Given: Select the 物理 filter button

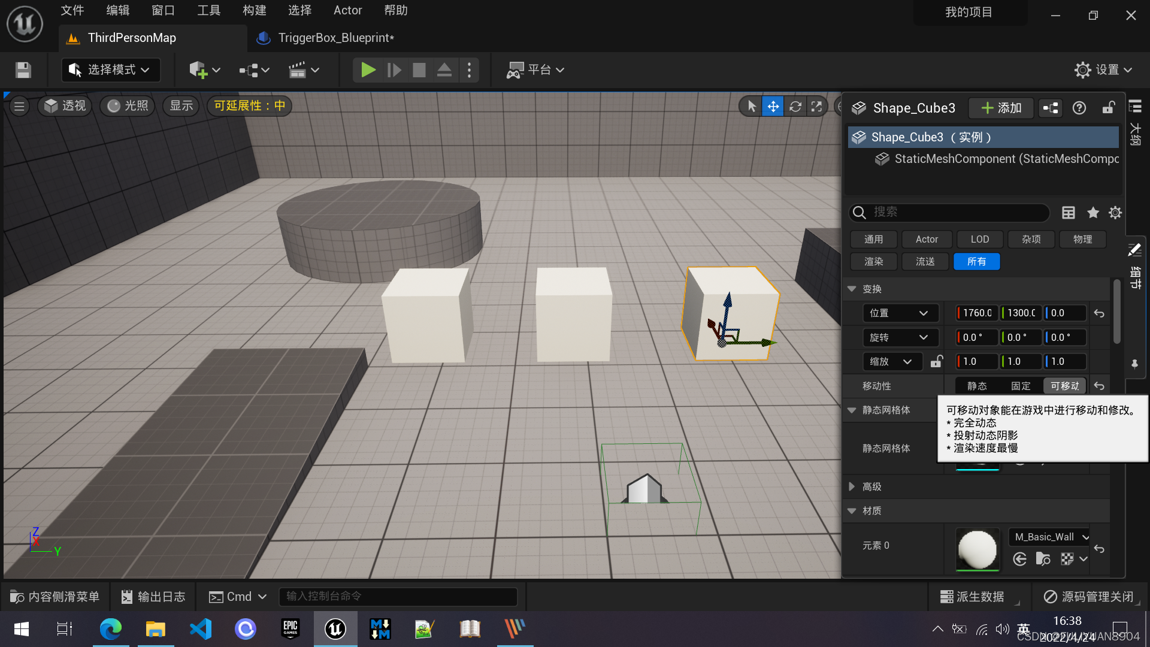Looking at the screenshot, I should point(1082,239).
